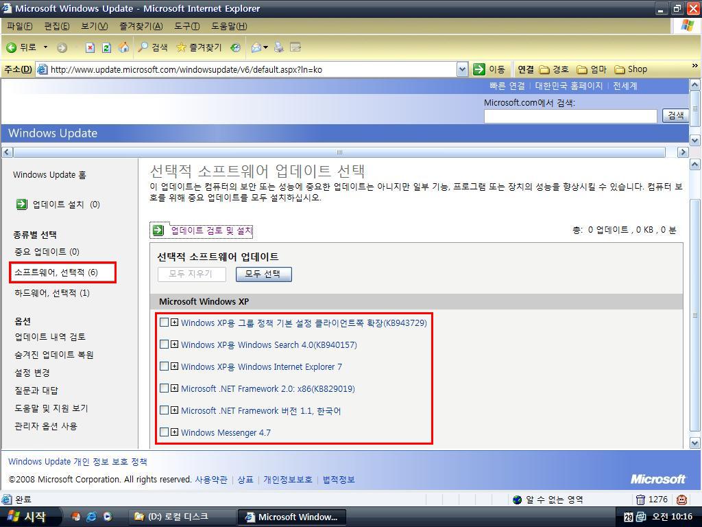The width and height of the screenshot is (702, 527).
Task: Click the Home icon in the toolbar
Action: pyautogui.click(x=124, y=47)
